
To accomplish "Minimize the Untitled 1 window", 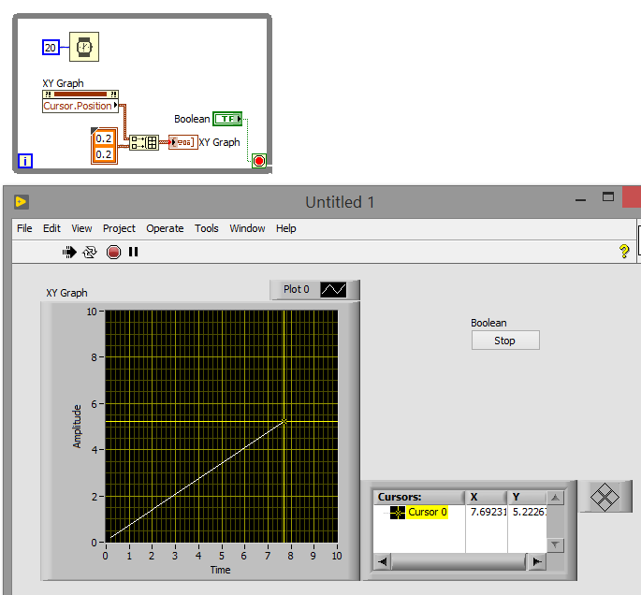I will tap(580, 200).
